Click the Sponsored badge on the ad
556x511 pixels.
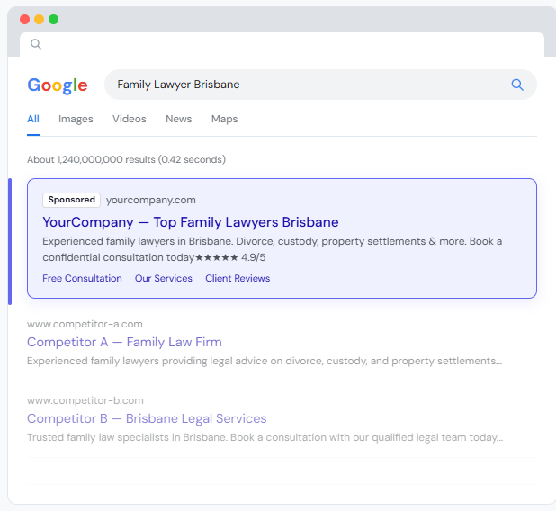click(72, 200)
